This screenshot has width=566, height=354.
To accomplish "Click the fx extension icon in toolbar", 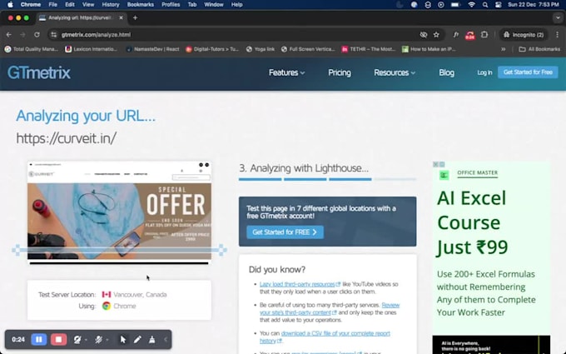I will tap(456, 35).
